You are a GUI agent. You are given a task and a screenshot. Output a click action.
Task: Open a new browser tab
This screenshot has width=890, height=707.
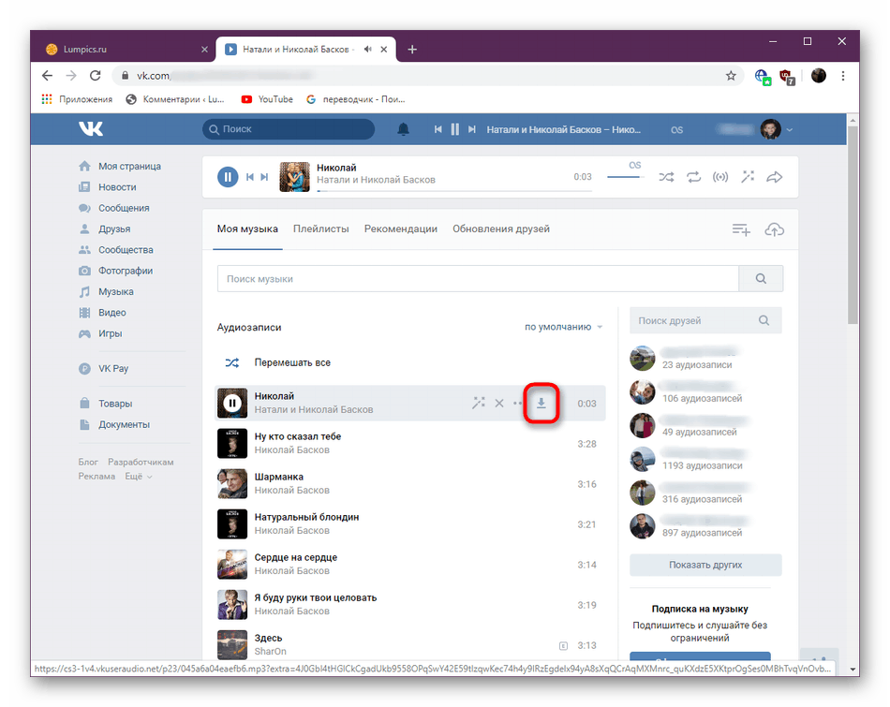point(412,50)
